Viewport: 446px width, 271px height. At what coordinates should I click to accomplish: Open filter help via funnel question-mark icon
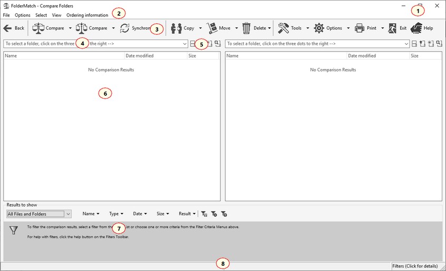(224, 214)
